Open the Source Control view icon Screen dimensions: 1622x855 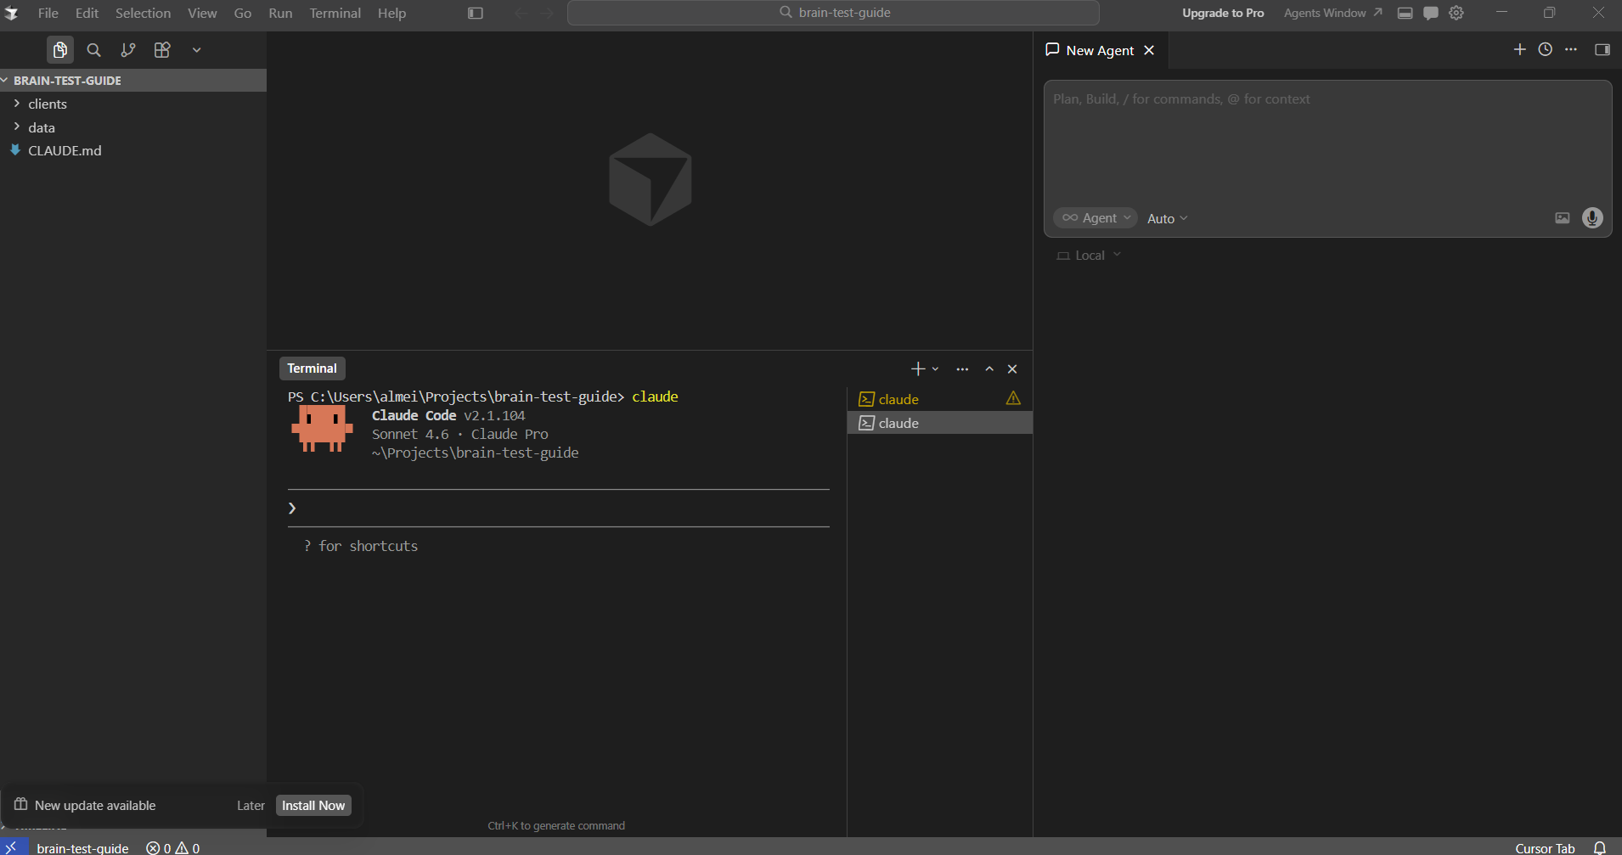pyautogui.click(x=128, y=50)
